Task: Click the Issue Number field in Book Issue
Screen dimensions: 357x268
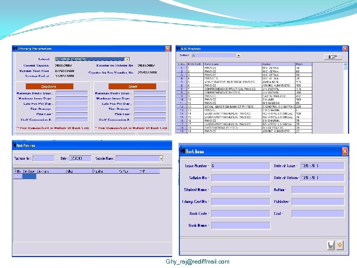Action: click(240, 166)
